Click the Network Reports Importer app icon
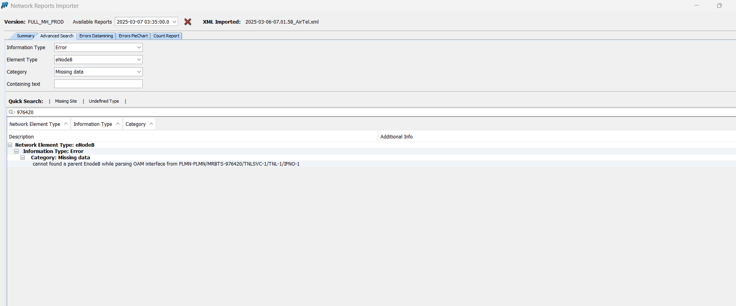The image size is (736, 306). [5, 6]
